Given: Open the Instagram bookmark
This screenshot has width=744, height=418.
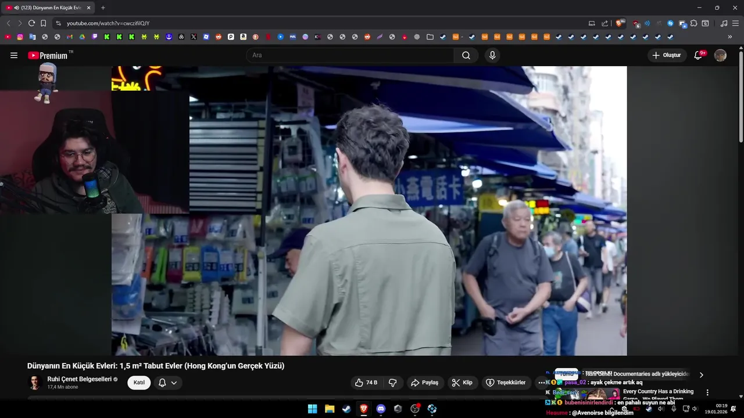Looking at the screenshot, I should tap(20, 37).
